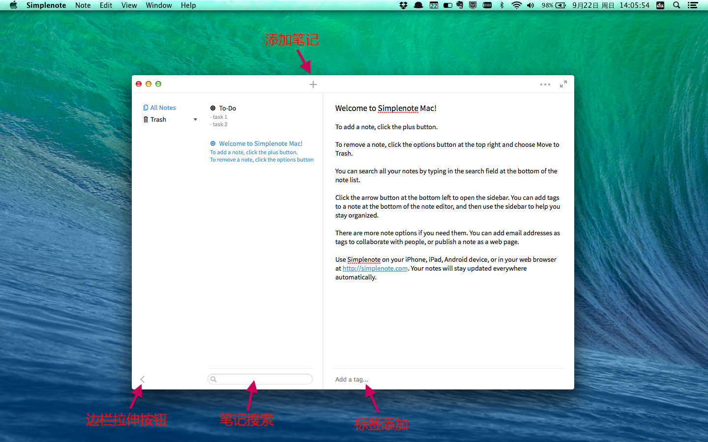Select All Notes in the sidebar
Image resolution: width=708 pixels, height=442 pixels.
(163, 108)
